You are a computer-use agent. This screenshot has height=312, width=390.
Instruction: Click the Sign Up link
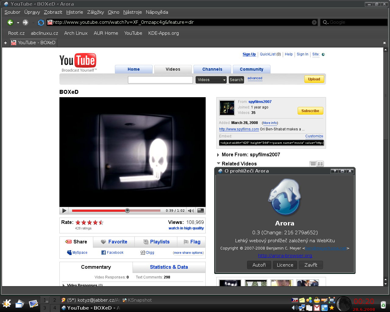(249, 54)
